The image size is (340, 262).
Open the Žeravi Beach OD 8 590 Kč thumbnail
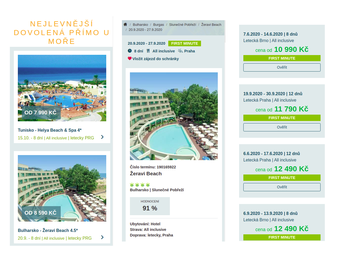[x=62, y=188]
